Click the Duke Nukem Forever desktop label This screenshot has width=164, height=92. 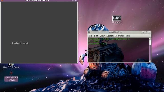11,79
